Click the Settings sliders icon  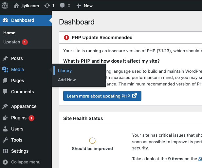5,151
